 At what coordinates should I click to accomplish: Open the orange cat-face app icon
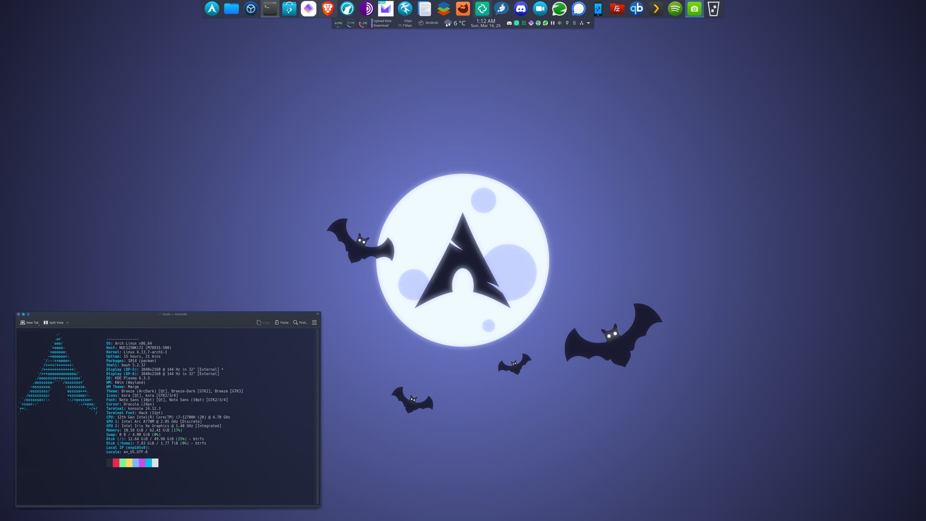click(x=463, y=9)
